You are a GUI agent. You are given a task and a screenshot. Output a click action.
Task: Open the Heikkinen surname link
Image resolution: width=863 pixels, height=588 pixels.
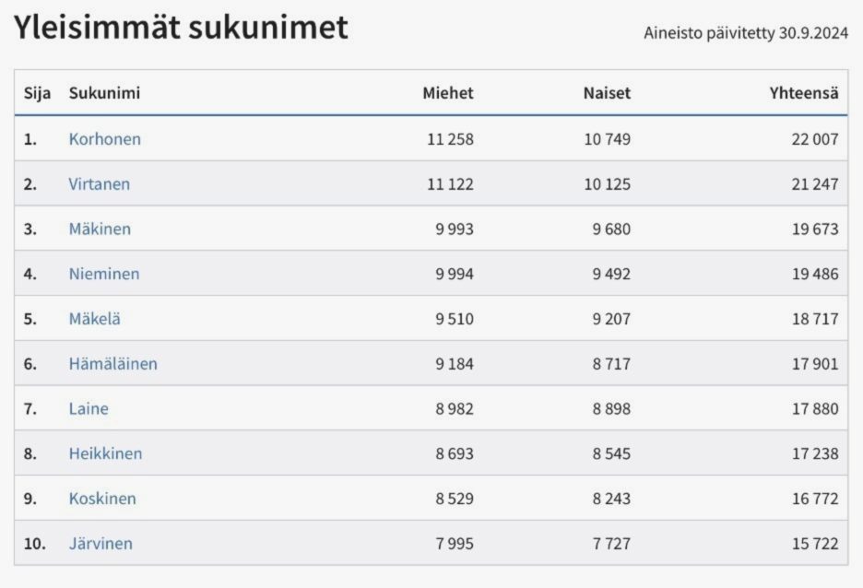[105, 453]
